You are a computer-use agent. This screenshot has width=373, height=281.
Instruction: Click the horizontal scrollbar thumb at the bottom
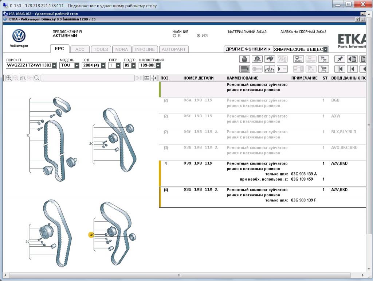pos(180,275)
